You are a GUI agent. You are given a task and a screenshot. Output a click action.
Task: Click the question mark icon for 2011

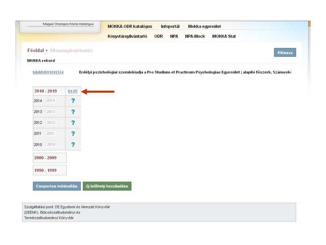click(73, 134)
